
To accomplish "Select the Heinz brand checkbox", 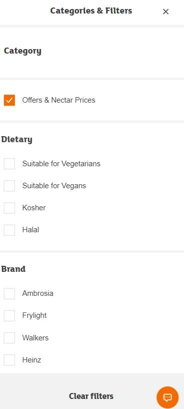I will [x=9, y=360].
